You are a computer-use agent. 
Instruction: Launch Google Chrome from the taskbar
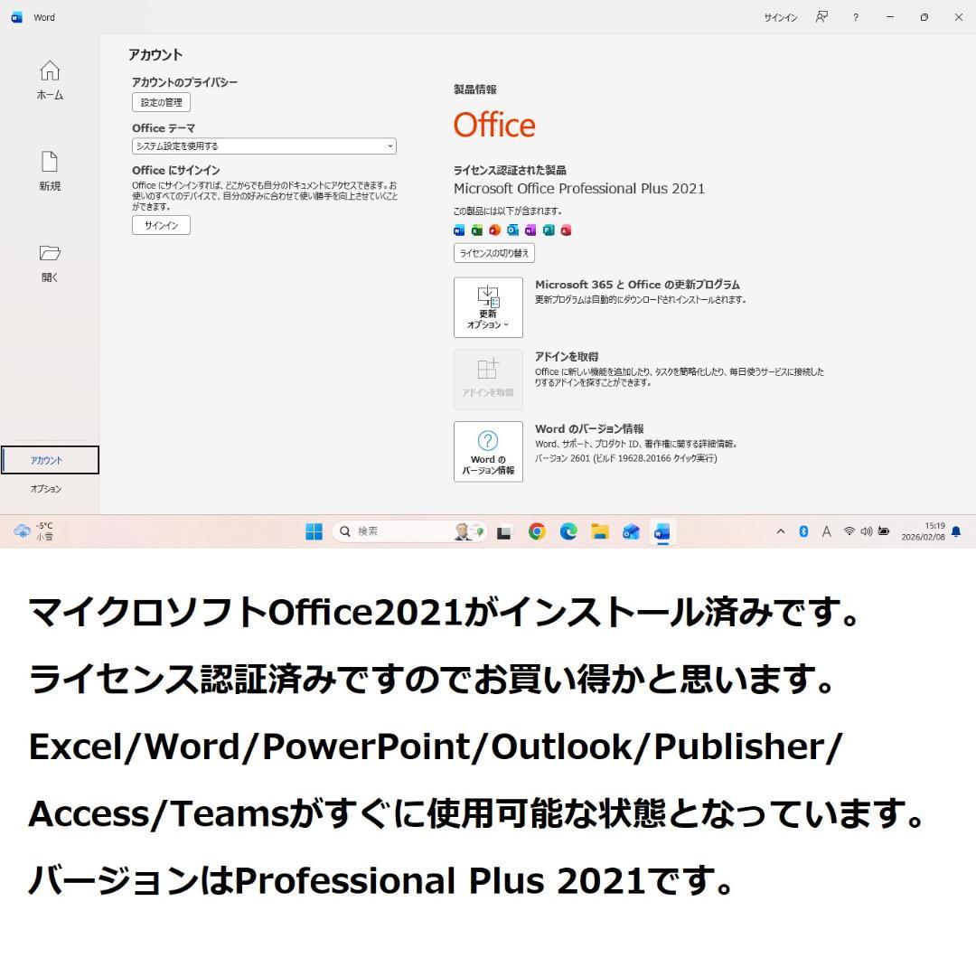point(536,532)
